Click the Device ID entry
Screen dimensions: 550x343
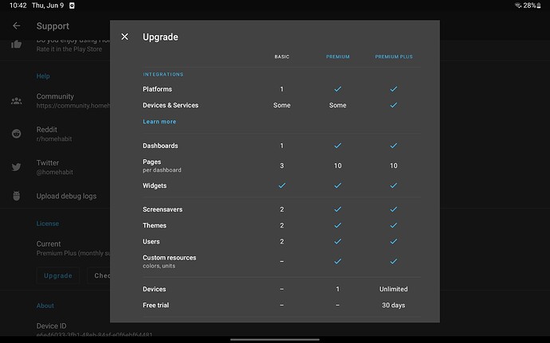(94, 329)
